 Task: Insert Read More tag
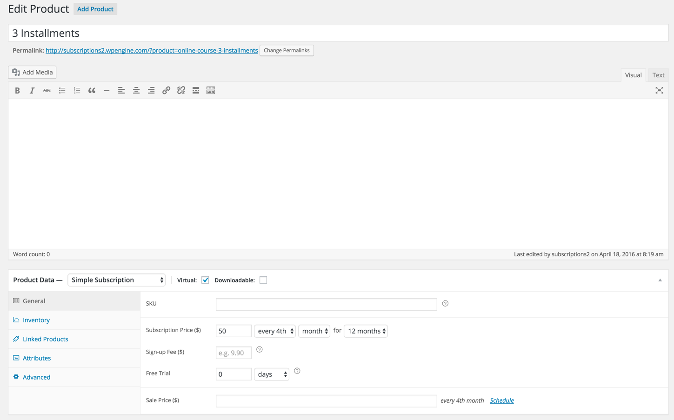click(x=196, y=91)
